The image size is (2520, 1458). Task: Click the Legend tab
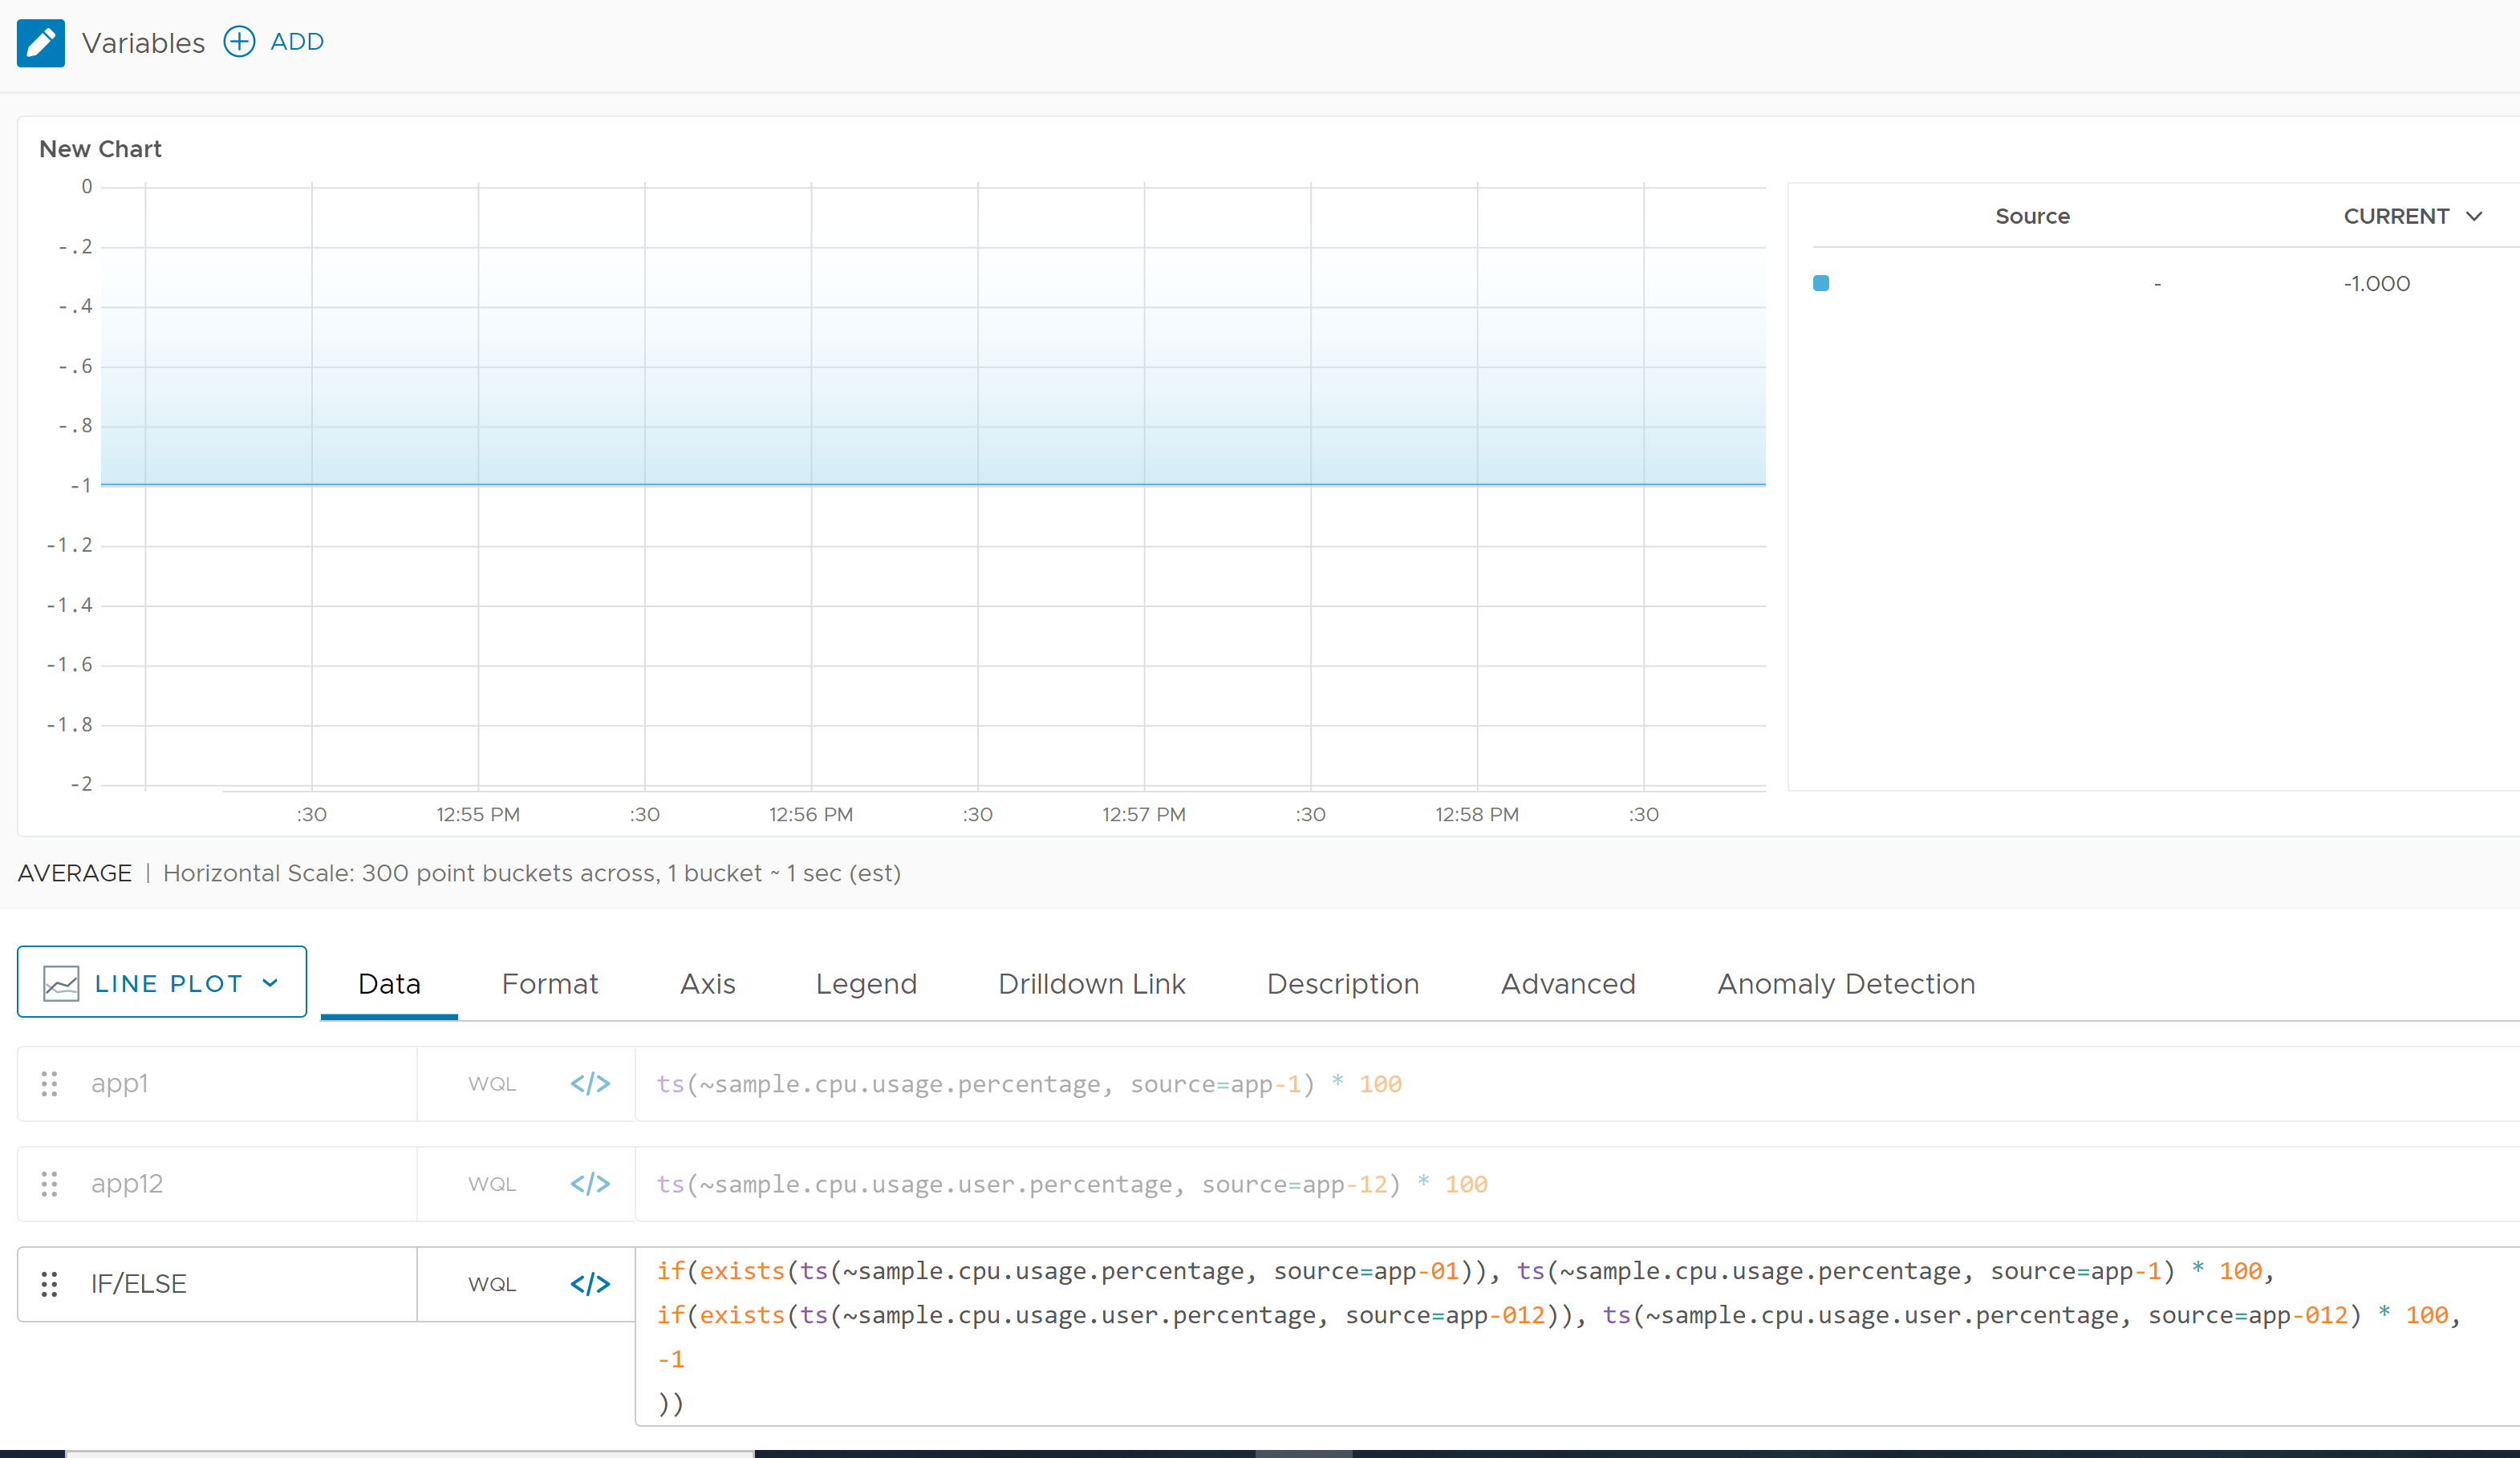[864, 984]
